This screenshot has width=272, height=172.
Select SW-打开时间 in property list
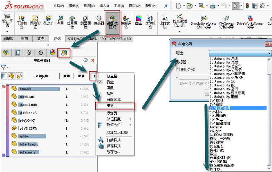238,108
